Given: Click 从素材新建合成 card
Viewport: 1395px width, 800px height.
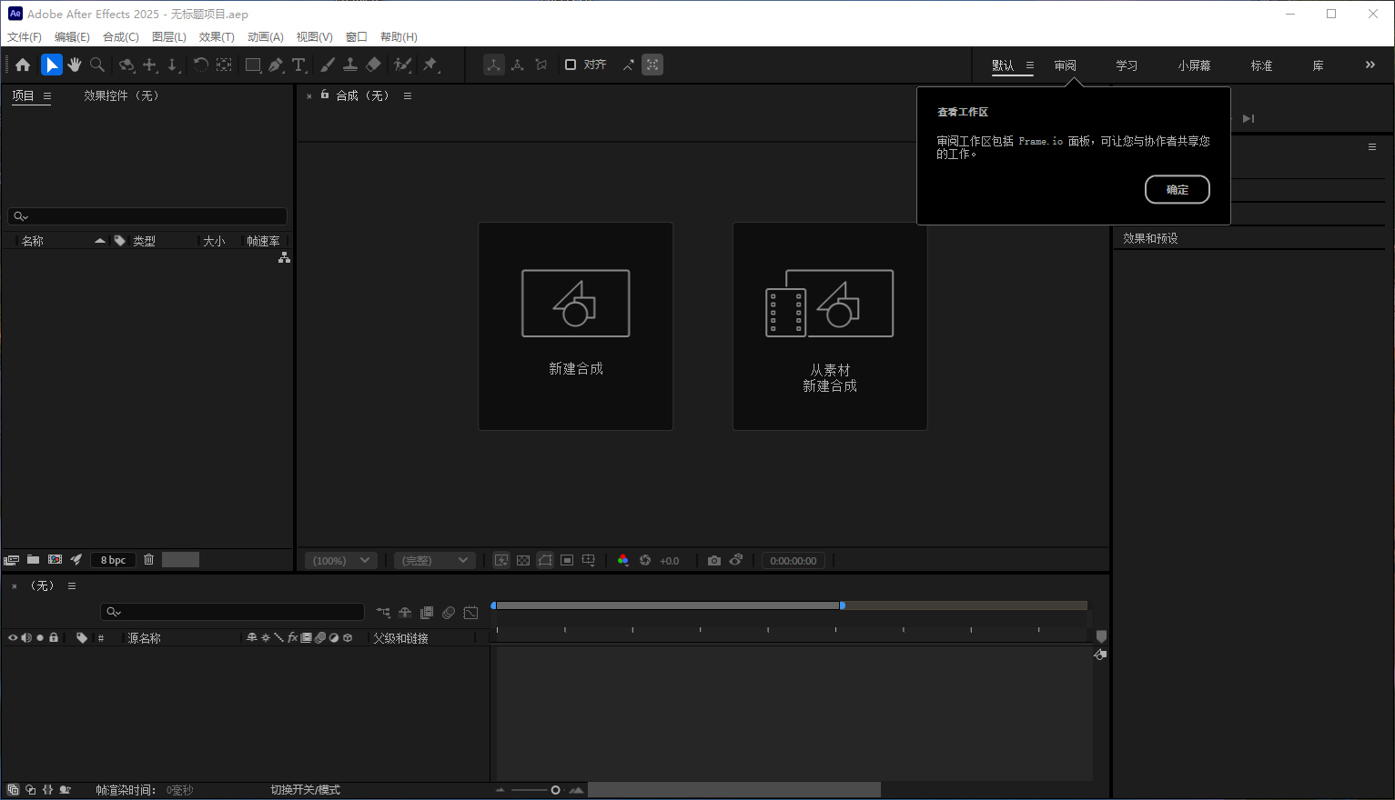Looking at the screenshot, I should pos(830,326).
